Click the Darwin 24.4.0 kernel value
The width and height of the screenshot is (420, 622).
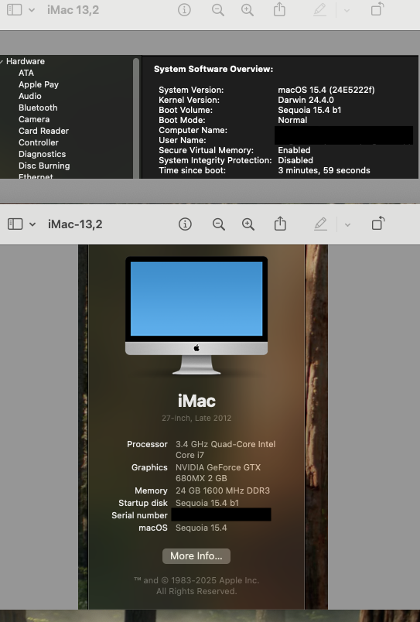click(306, 100)
